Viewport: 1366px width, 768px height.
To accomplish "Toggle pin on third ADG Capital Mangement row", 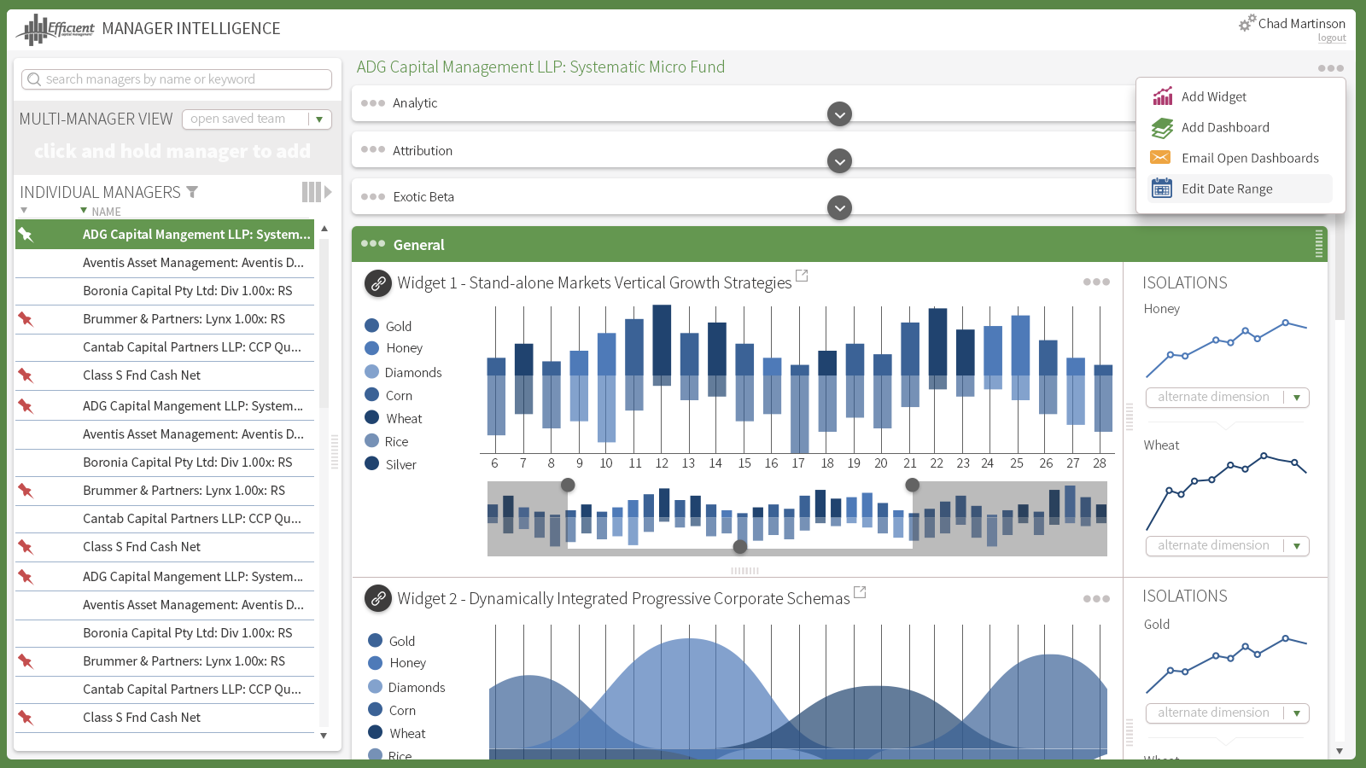I will (x=26, y=577).
